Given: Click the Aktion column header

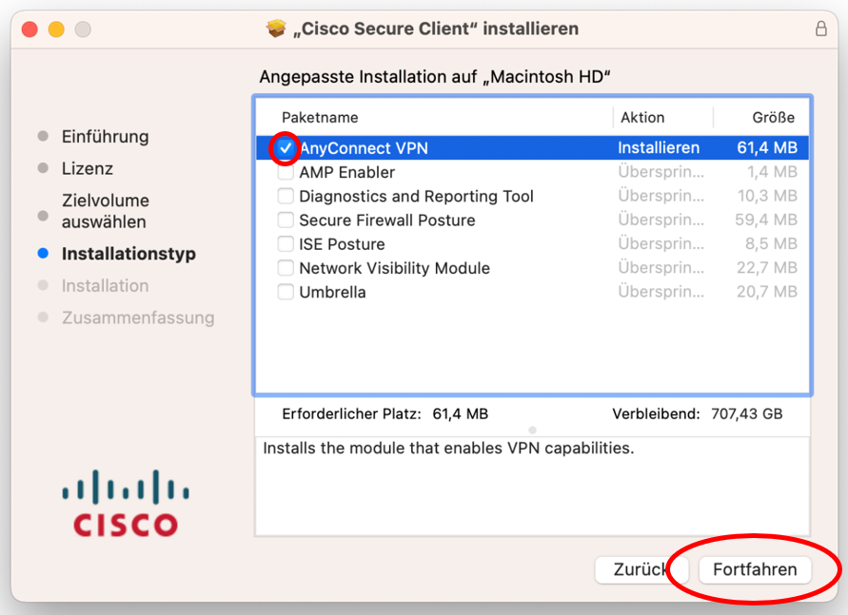Looking at the screenshot, I should click(x=642, y=118).
